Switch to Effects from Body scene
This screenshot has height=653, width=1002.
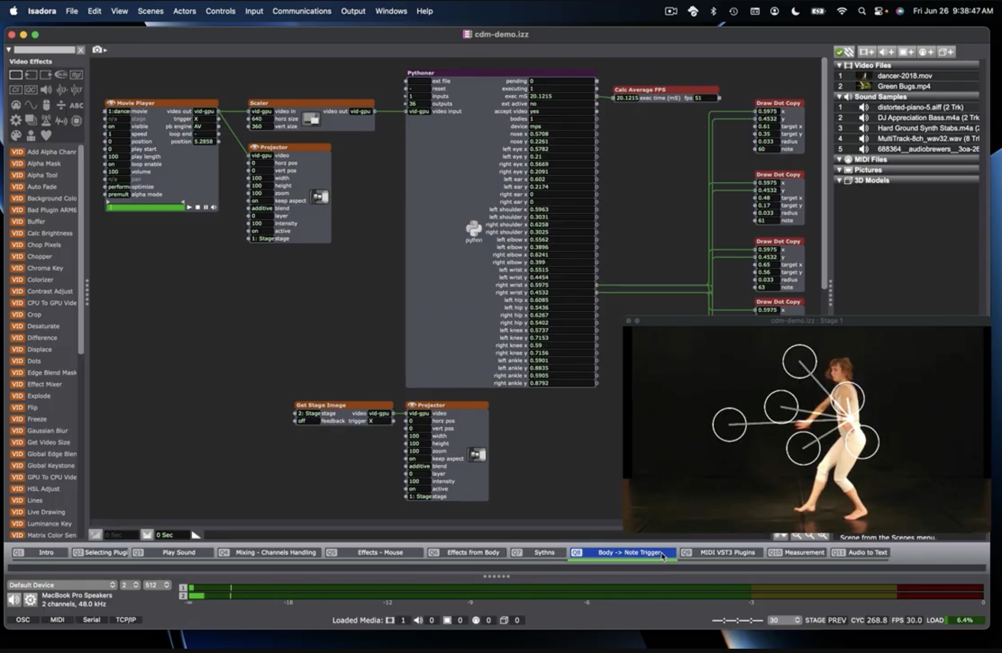467,552
